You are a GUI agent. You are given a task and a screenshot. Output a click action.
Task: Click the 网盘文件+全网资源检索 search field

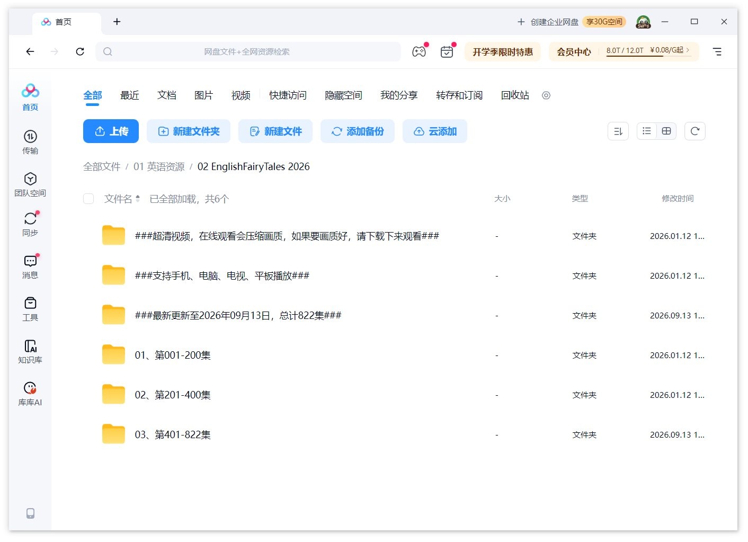[x=248, y=51]
